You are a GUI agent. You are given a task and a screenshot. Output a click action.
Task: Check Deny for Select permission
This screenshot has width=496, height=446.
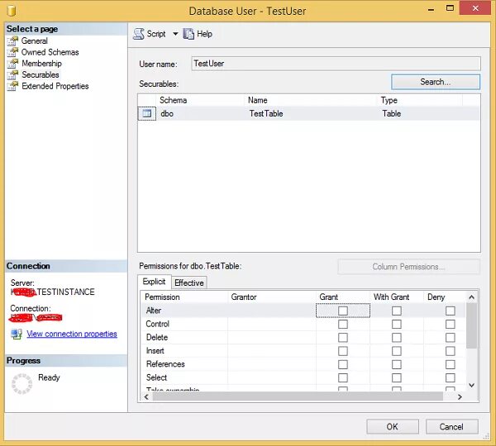point(451,377)
